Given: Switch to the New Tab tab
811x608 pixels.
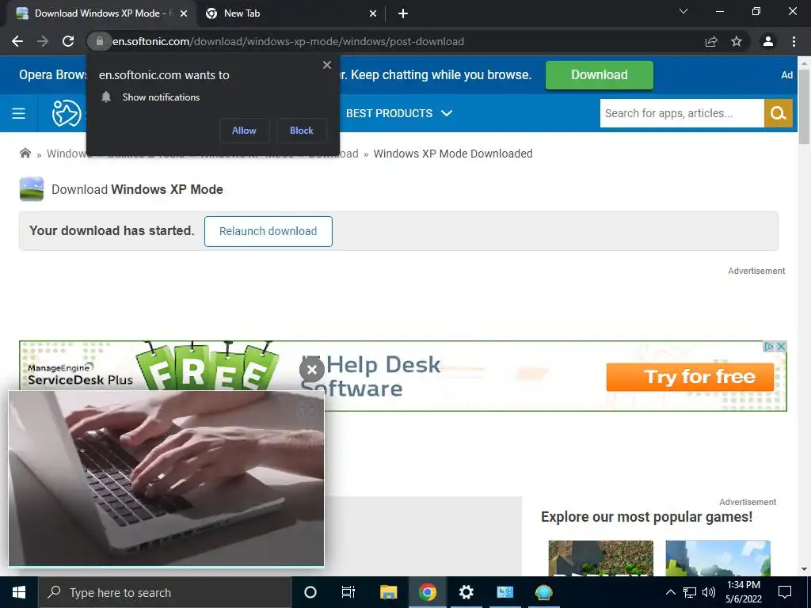Looking at the screenshot, I should (291, 14).
